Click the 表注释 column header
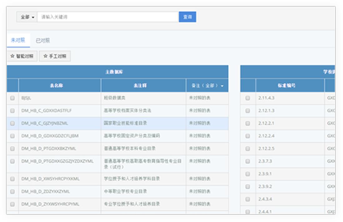Viewport: 343px width, 222px height. click(143, 86)
